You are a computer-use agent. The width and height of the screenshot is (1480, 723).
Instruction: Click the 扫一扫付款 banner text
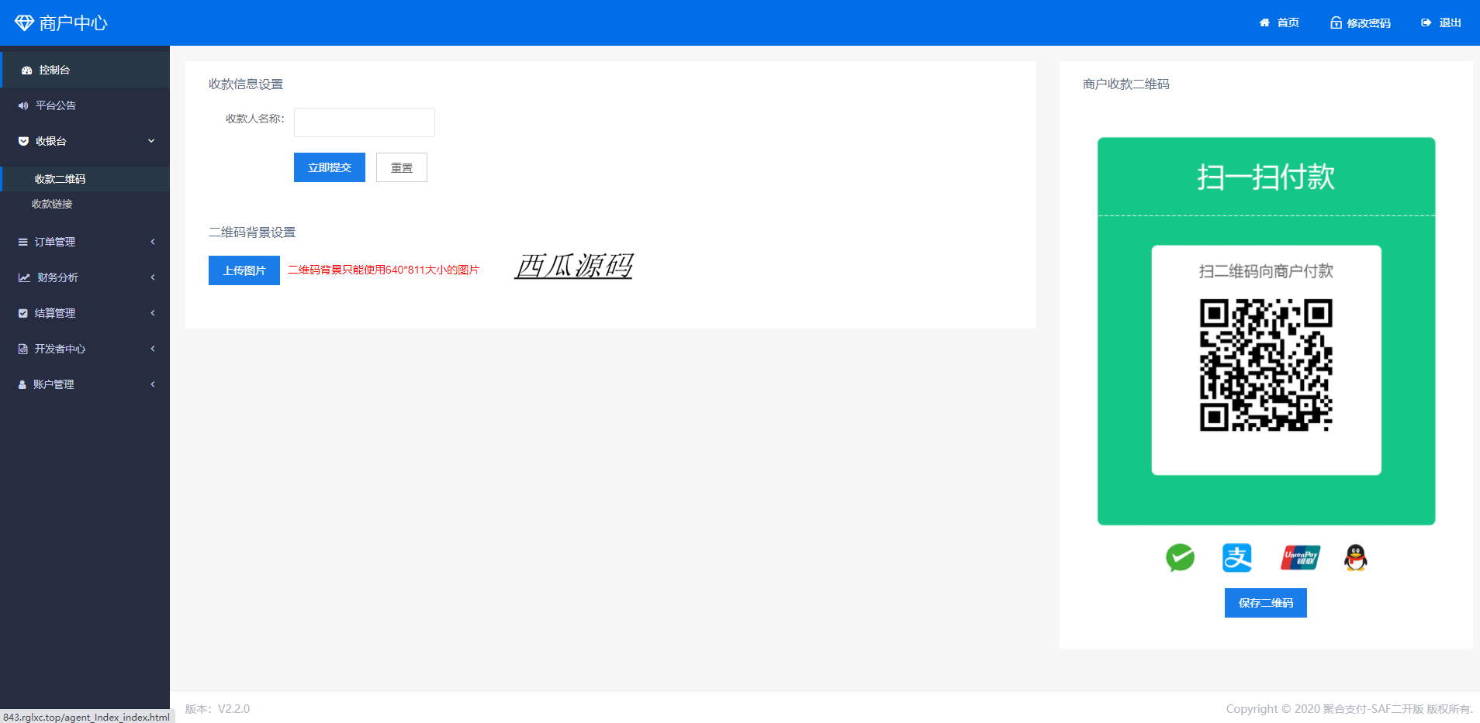coord(1266,177)
